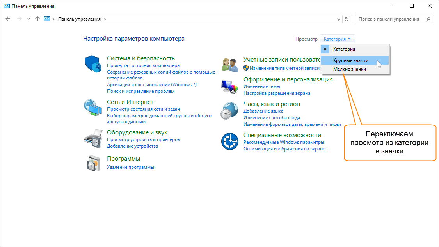This screenshot has height=247, width=439.
Task: Open the Appearance and Personalization monitor icon
Action: (229, 86)
